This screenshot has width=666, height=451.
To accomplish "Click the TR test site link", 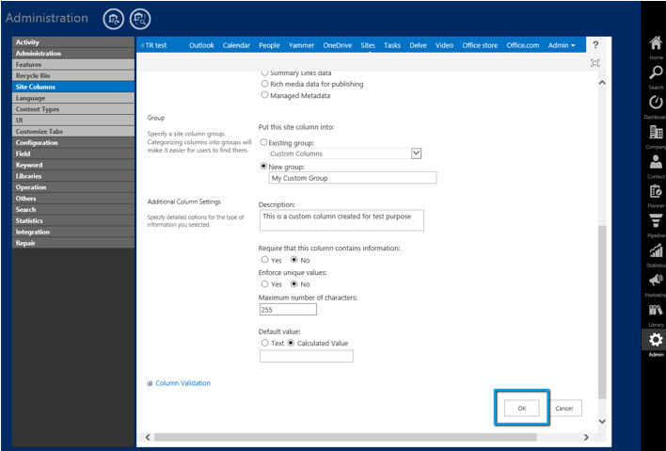I will click(156, 45).
